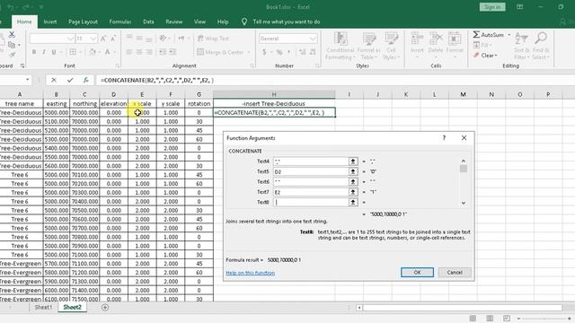Collapse dialog for Text4 range selector

pyautogui.click(x=353, y=161)
